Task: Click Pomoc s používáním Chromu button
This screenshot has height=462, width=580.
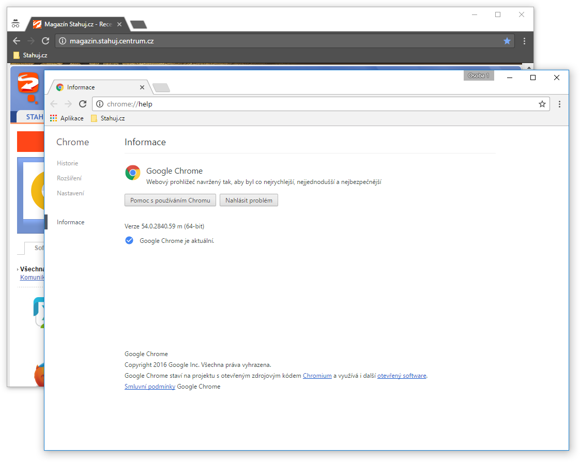Action: pos(170,200)
